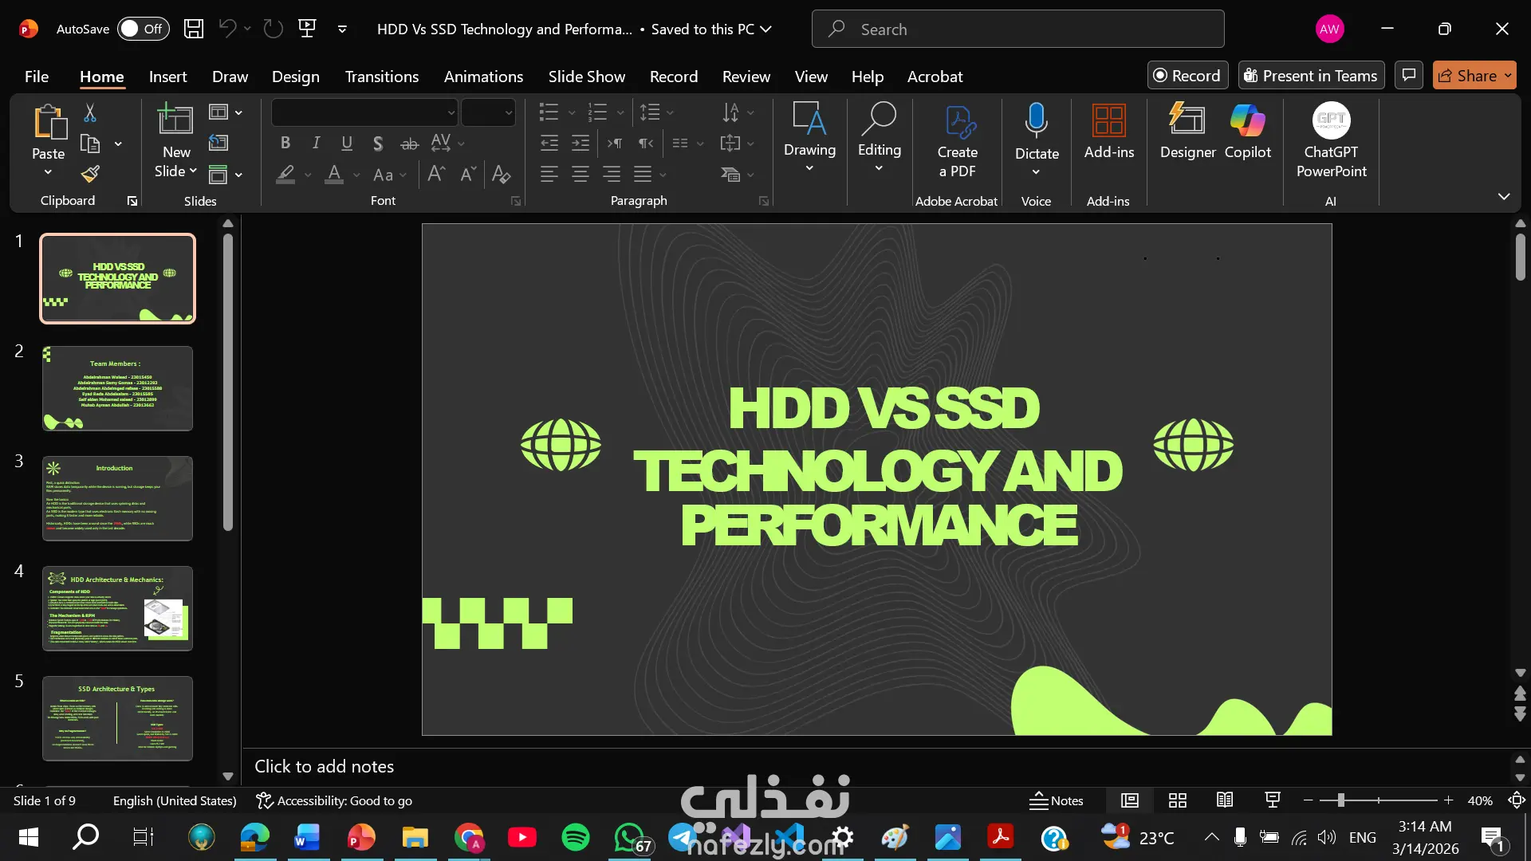
Task: Toggle Bold formatting
Action: click(285, 143)
